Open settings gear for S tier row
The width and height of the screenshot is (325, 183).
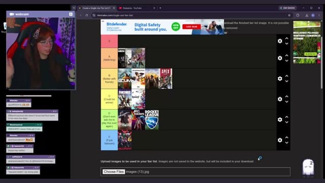point(280,41)
